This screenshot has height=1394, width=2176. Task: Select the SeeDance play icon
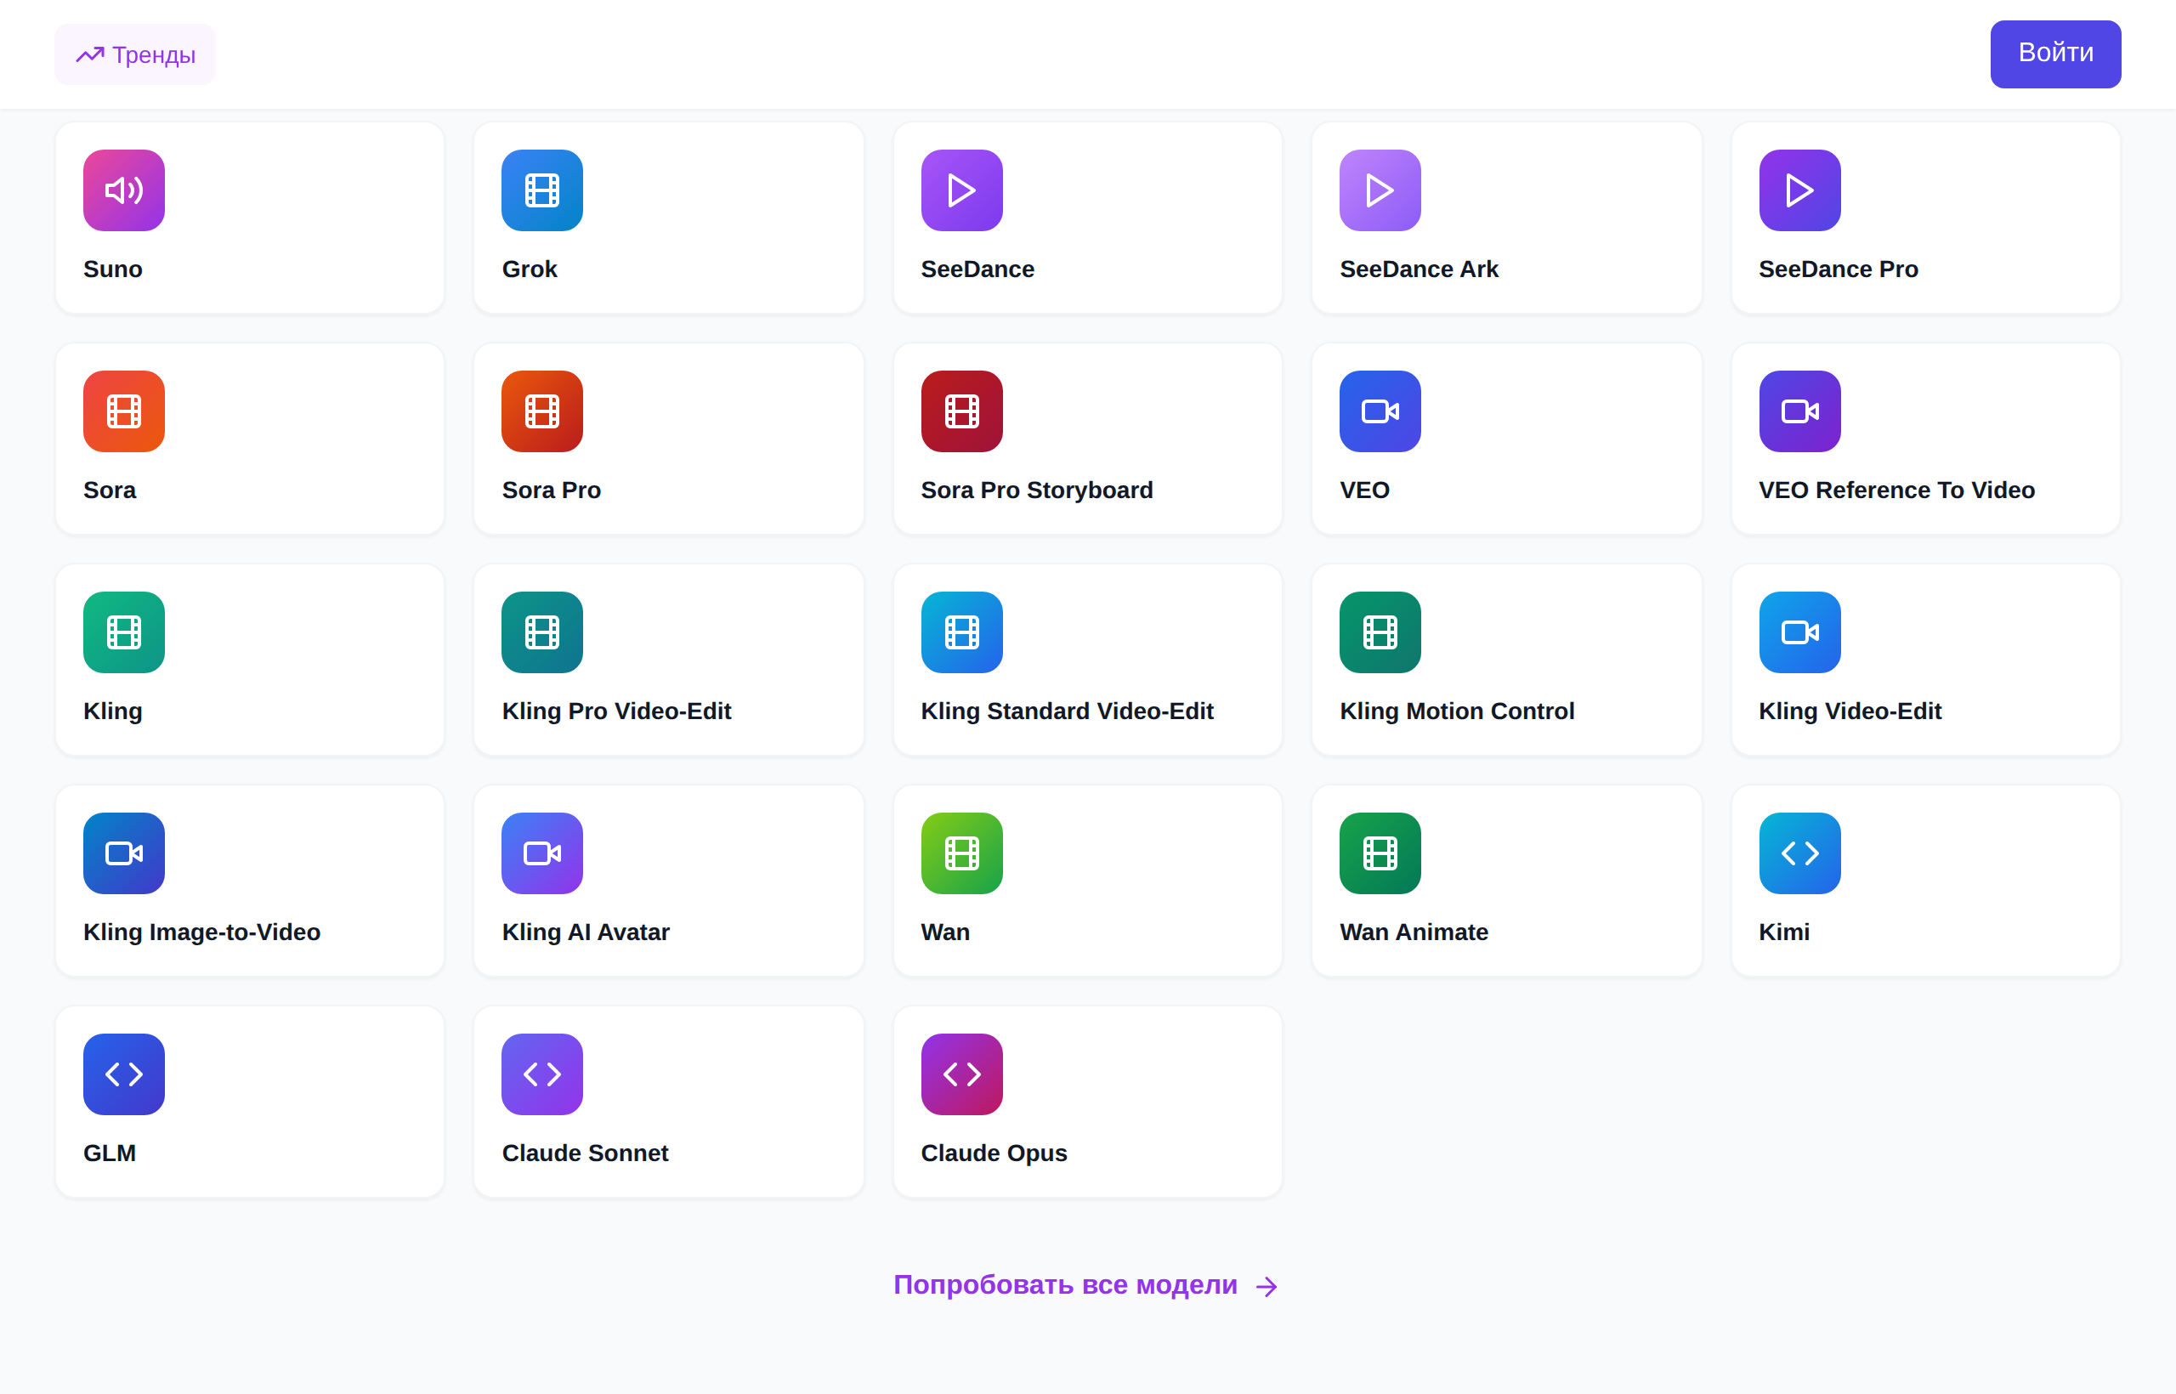[961, 190]
